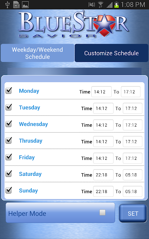Tap the SET button
The image size is (149, 239).
coord(133,213)
